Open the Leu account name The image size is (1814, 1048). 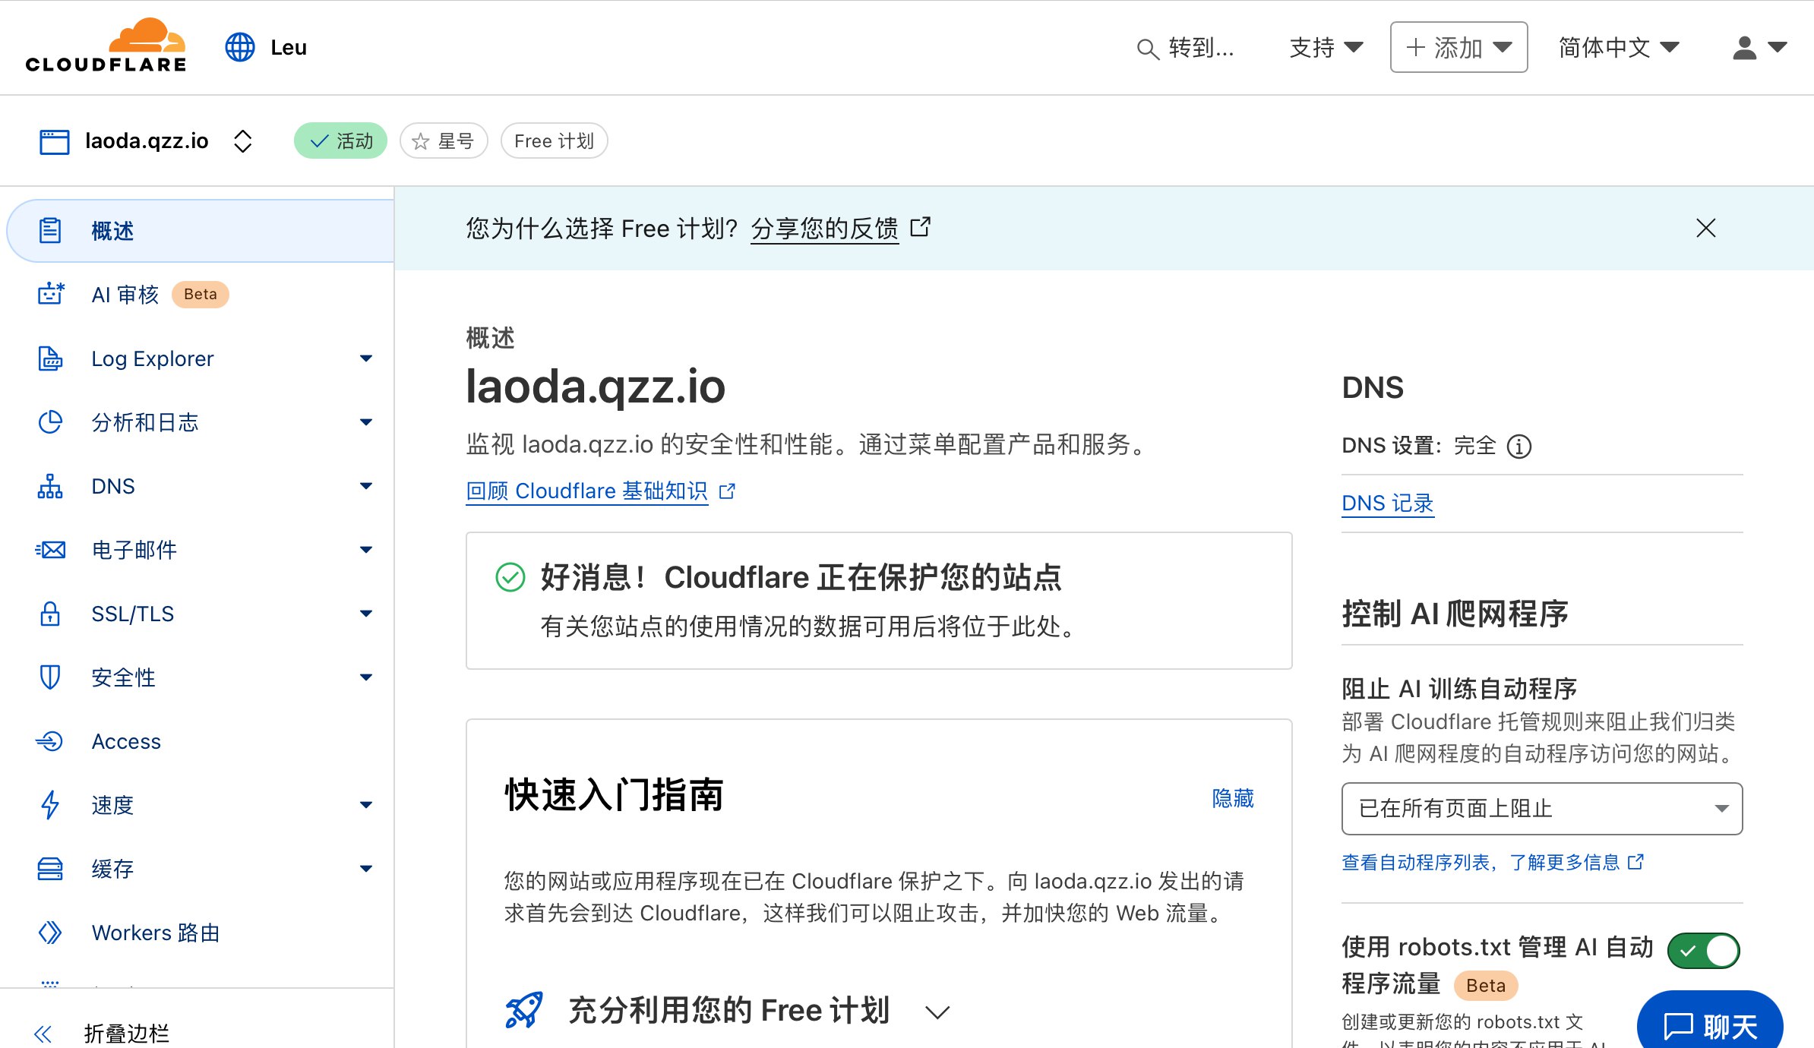point(289,47)
